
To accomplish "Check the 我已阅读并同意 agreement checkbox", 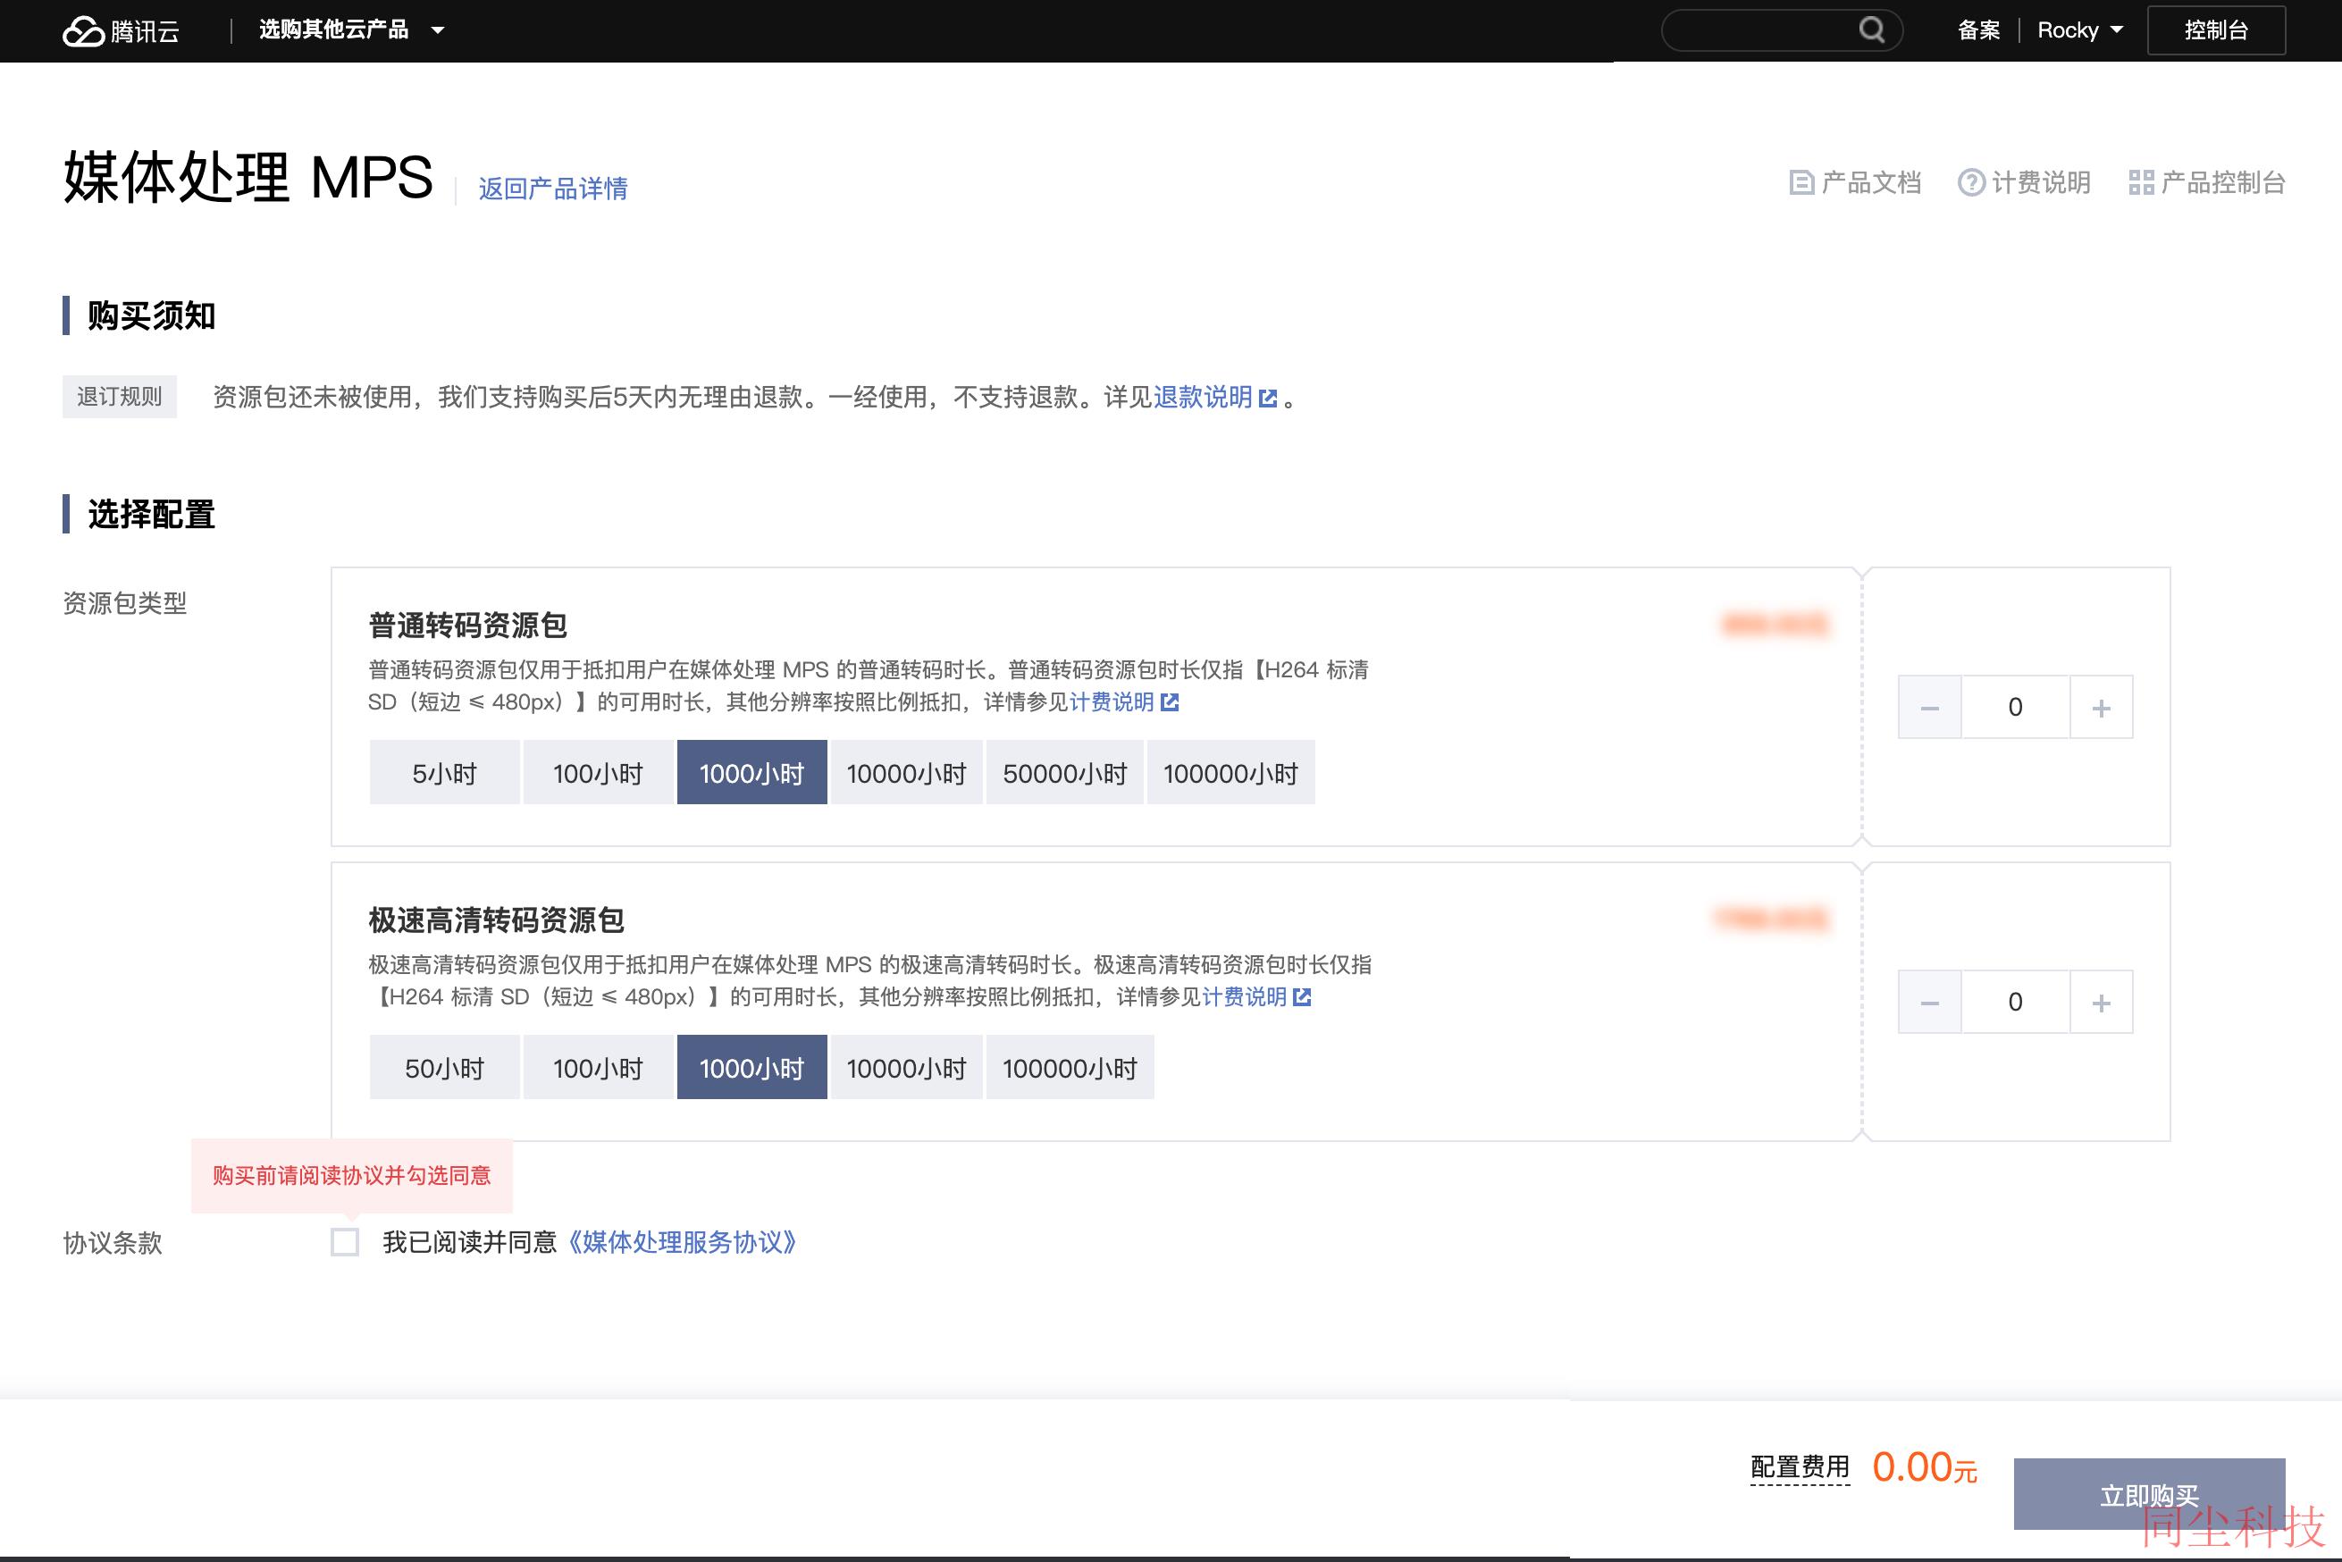I will click(345, 1242).
